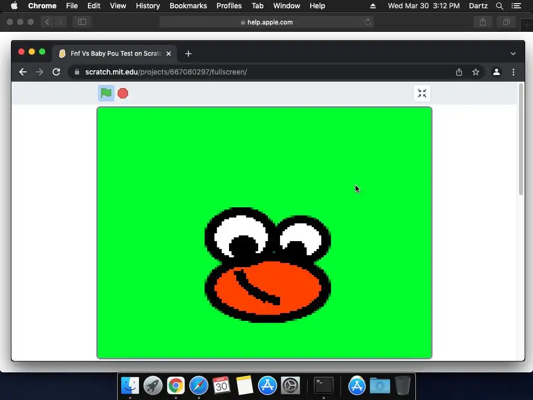Click the Chrome page vertical scrollbar
The image size is (533, 400).
tap(521, 140)
